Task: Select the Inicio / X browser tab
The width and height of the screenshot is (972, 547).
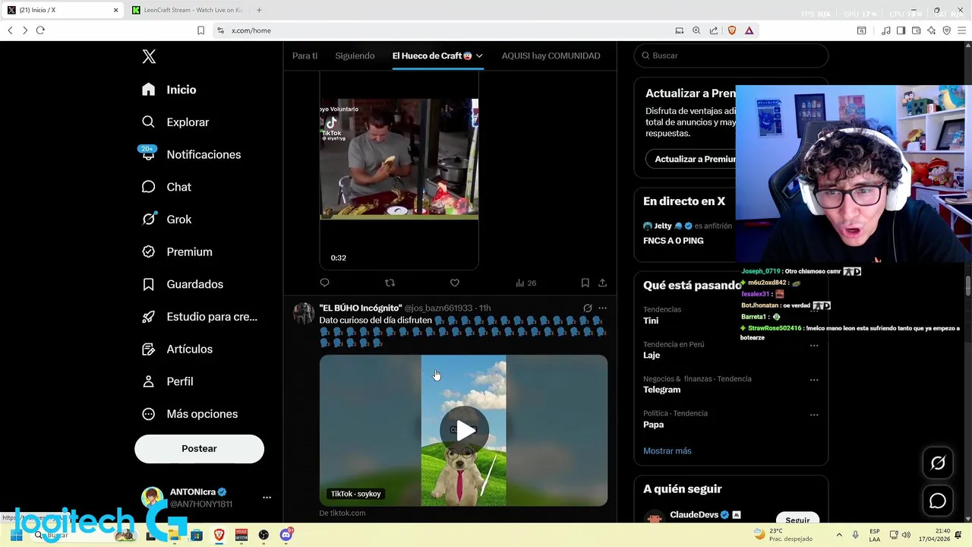Action: pos(62,10)
